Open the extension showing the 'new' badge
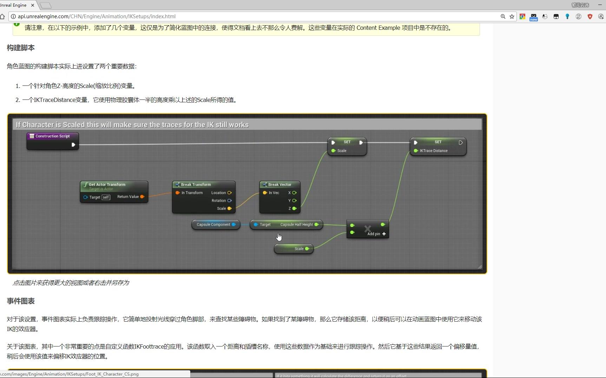Screen dimensions: 606x378 tap(533, 16)
